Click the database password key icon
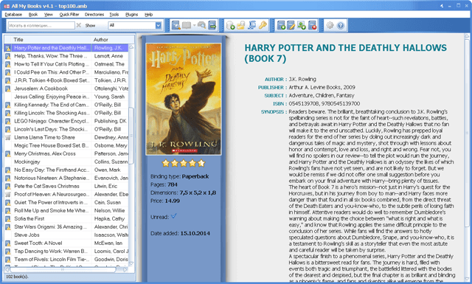This screenshot has width=472, height=284. [x=263, y=26]
